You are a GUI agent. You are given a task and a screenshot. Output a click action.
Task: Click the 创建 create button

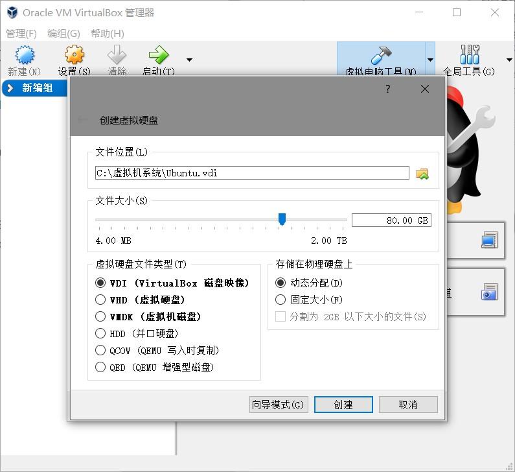click(x=343, y=405)
